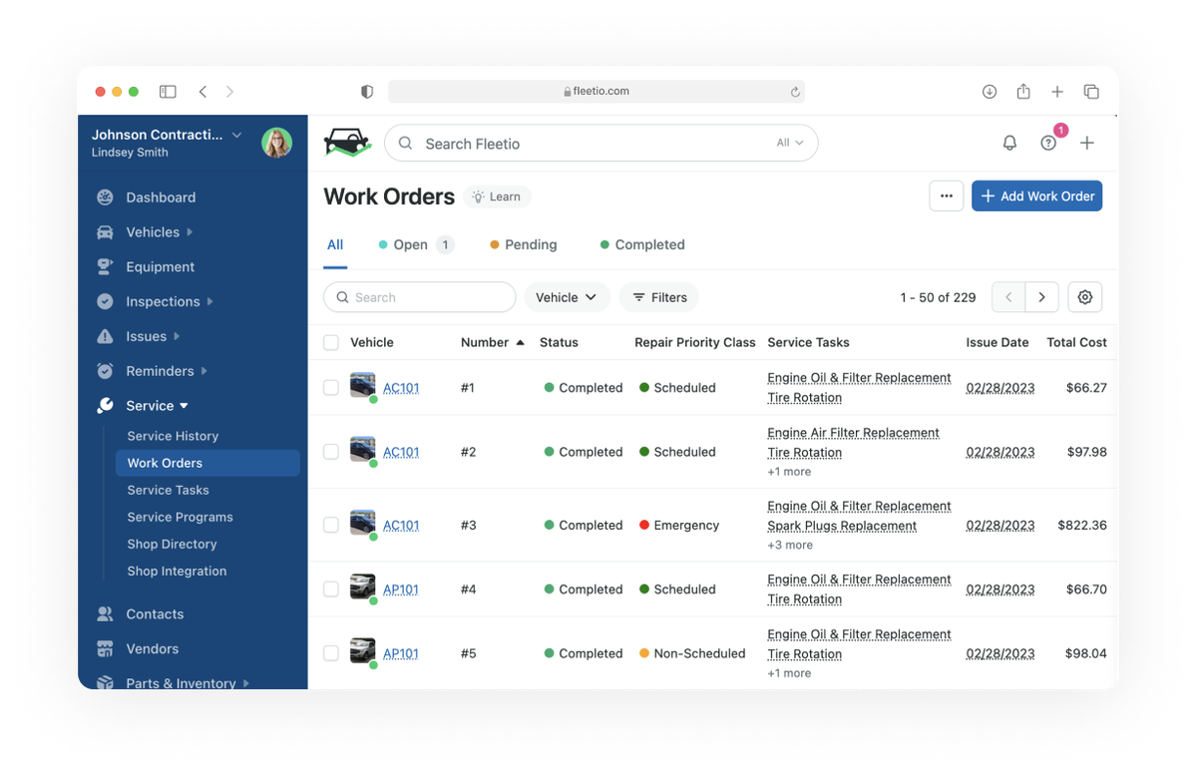Open the Vehicle filter dropdown
Image resolution: width=1197 pixels, height=775 pixels.
567,297
